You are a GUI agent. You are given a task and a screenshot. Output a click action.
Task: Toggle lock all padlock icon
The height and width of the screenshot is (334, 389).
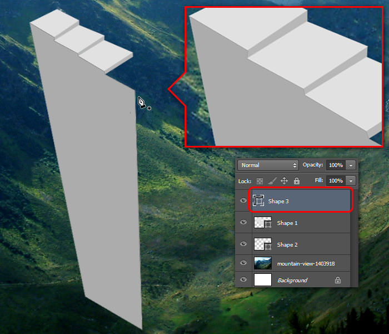point(297,181)
